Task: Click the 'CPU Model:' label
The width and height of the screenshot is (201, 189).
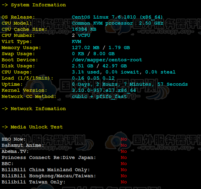Action: point(17,23)
